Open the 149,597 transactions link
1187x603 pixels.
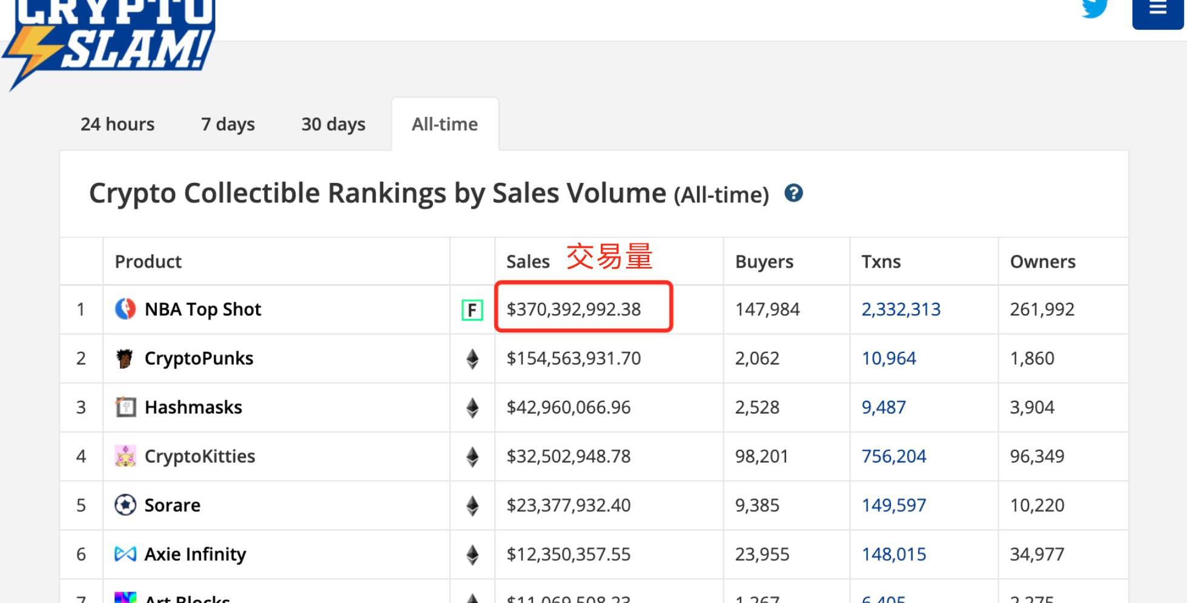point(894,506)
